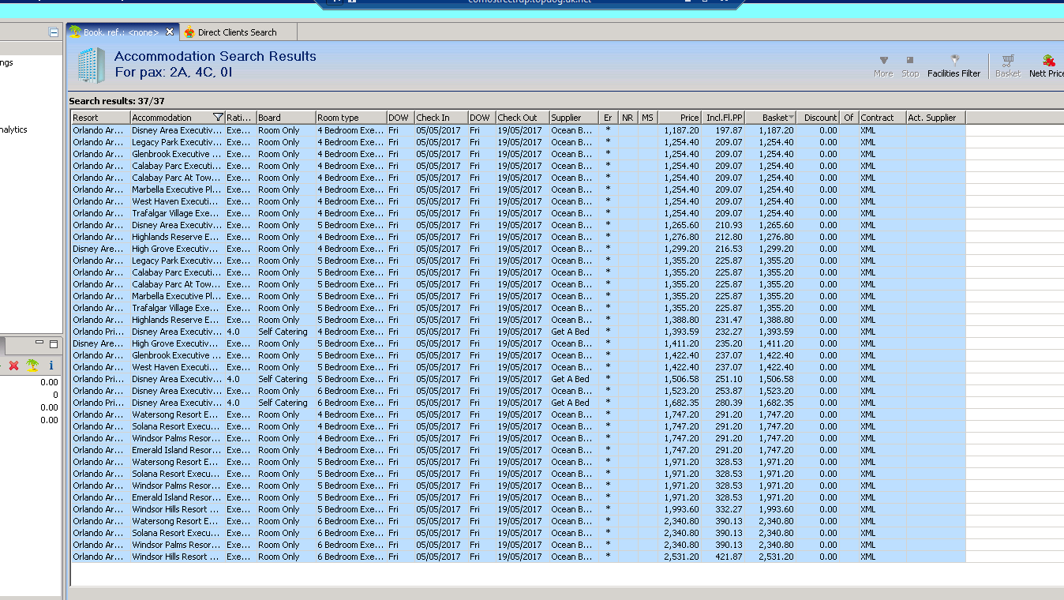Click the red X delete icon
The height and width of the screenshot is (600, 1064).
click(13, 366)
